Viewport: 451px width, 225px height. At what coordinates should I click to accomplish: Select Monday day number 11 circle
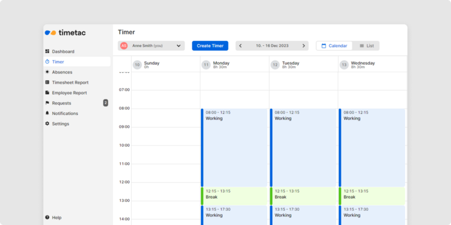[x=206, y=65]
